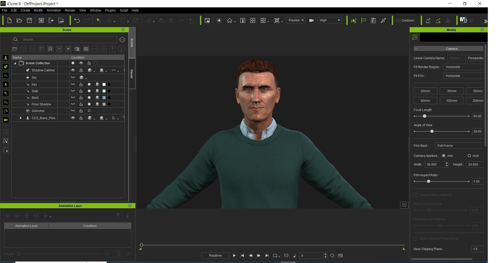Click the timeline playhead marker
This screenshot has width=496, height=263.
[x=142, y=245]
